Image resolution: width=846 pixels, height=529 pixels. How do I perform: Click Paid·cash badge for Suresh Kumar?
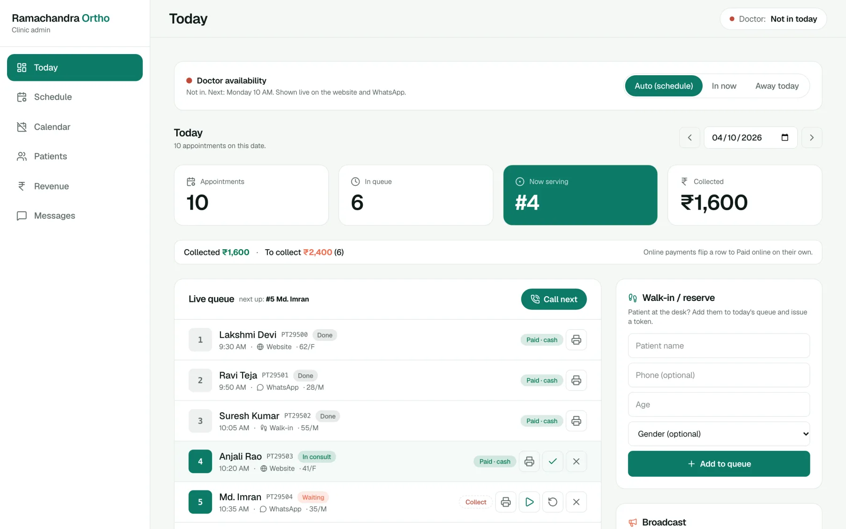541,421
